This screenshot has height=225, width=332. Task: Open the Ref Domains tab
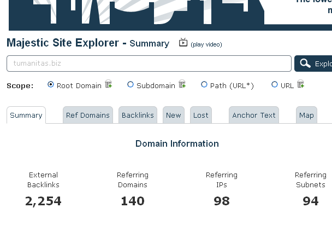pos(88,116)
